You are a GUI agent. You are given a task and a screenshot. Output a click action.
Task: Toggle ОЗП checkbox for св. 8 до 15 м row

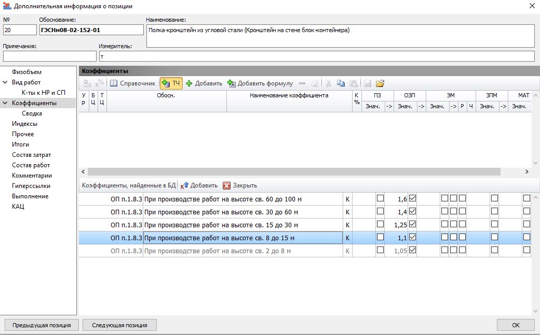click(x=412, y=237)
